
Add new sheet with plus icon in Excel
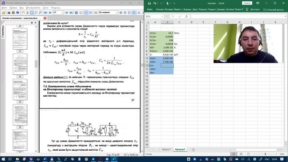coord(193,150)
